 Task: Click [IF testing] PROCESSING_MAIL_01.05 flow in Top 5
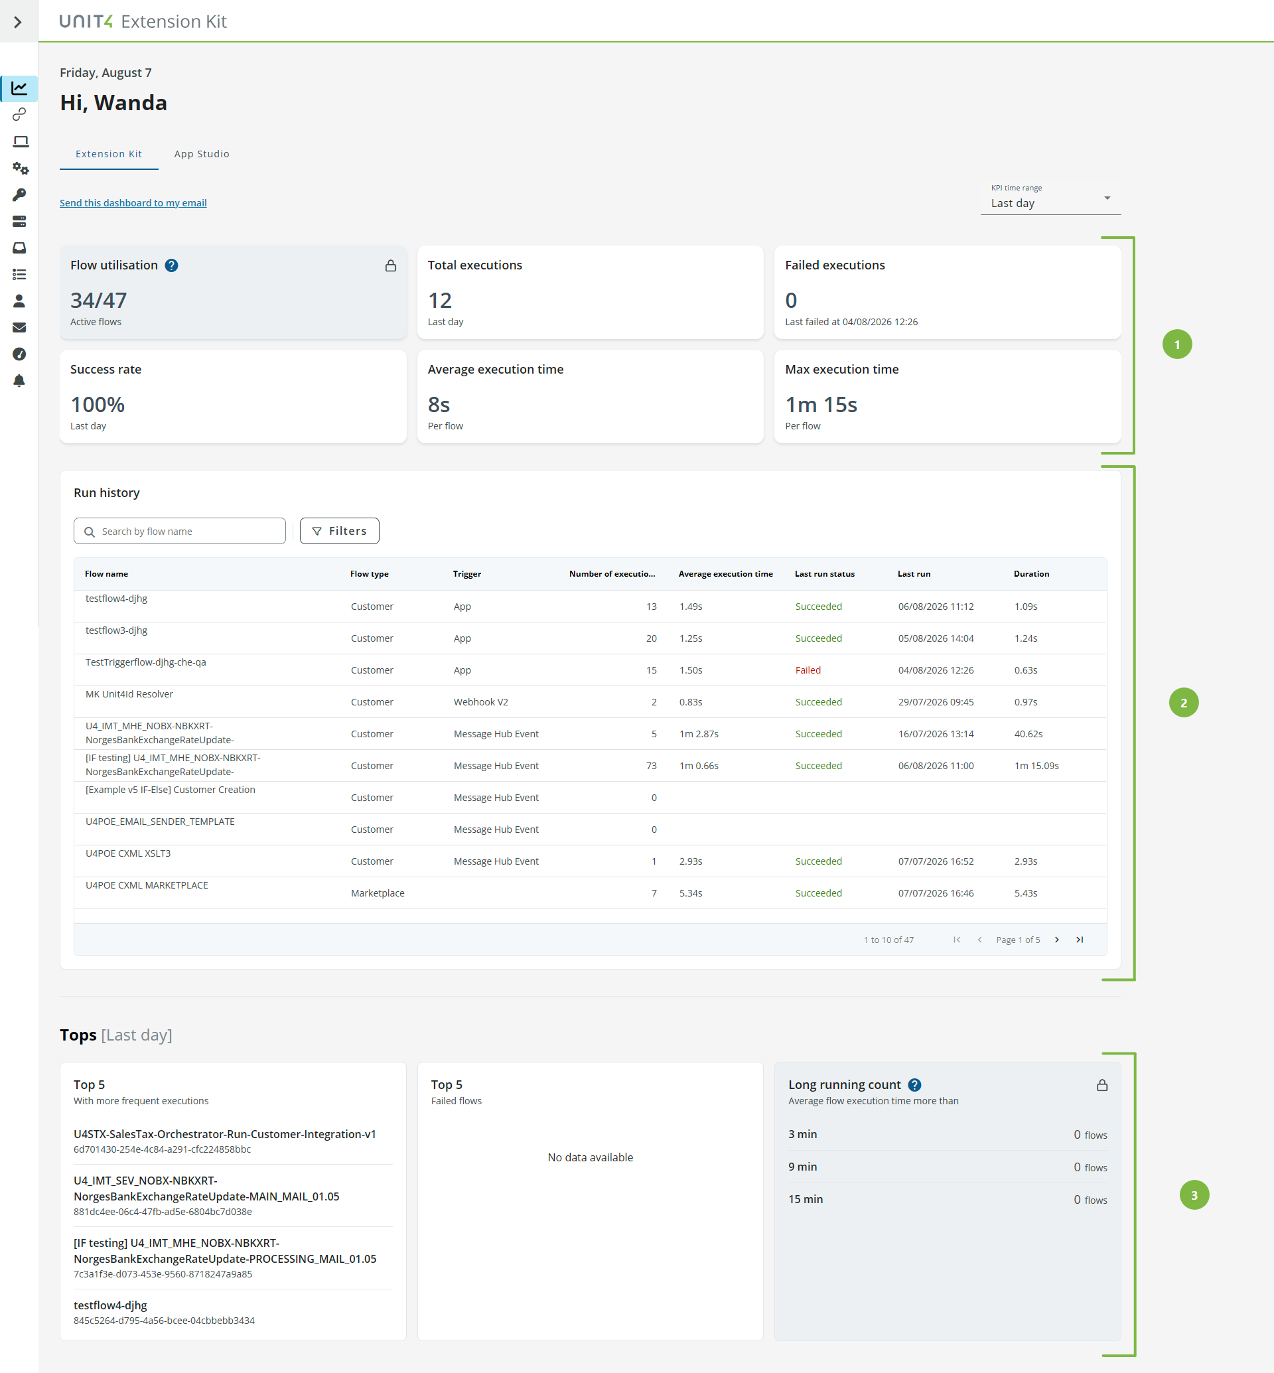(x=225, y=1251)
